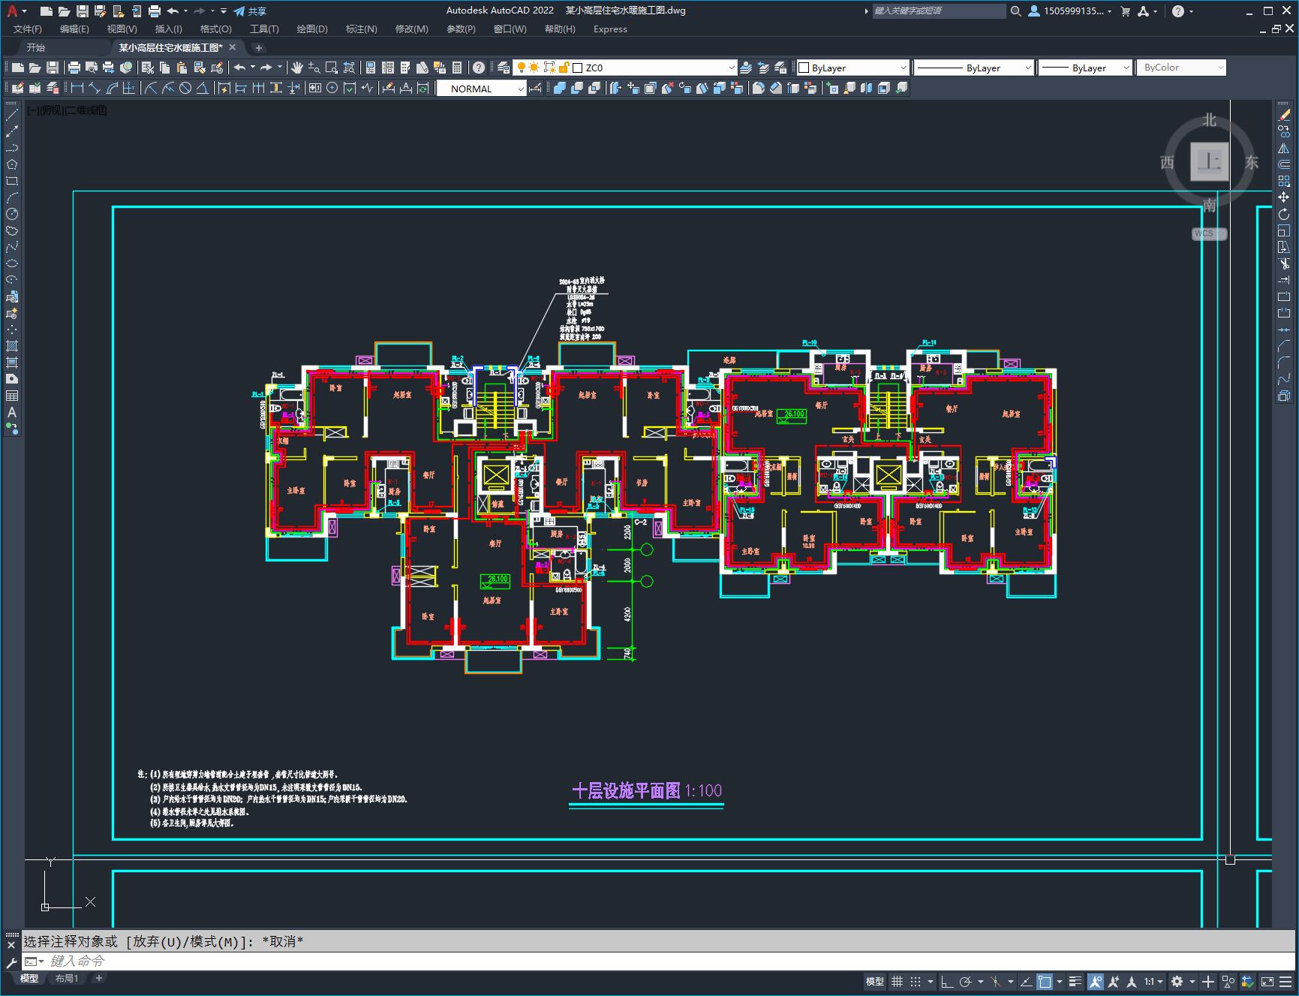Open the ZC0 layer dropdown
1299x996 pixels.
pyautogui.click(x=732, y=68)
